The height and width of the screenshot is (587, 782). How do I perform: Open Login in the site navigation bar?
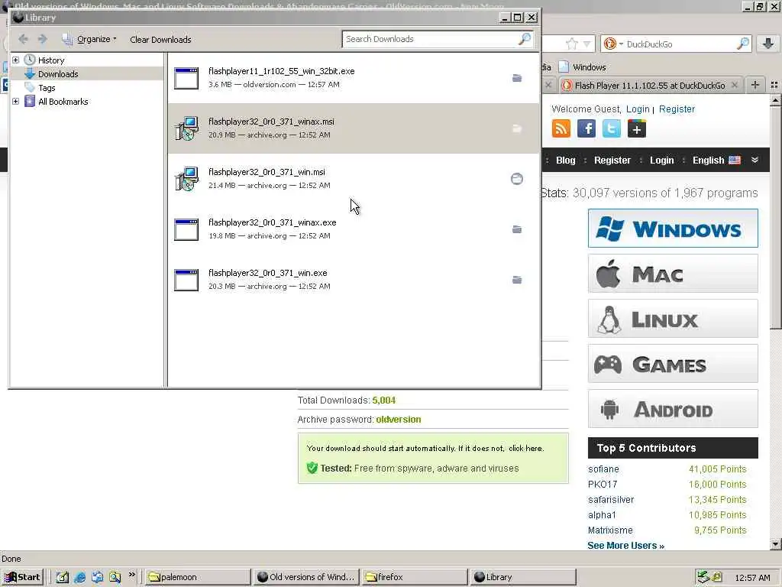[662, 161]
